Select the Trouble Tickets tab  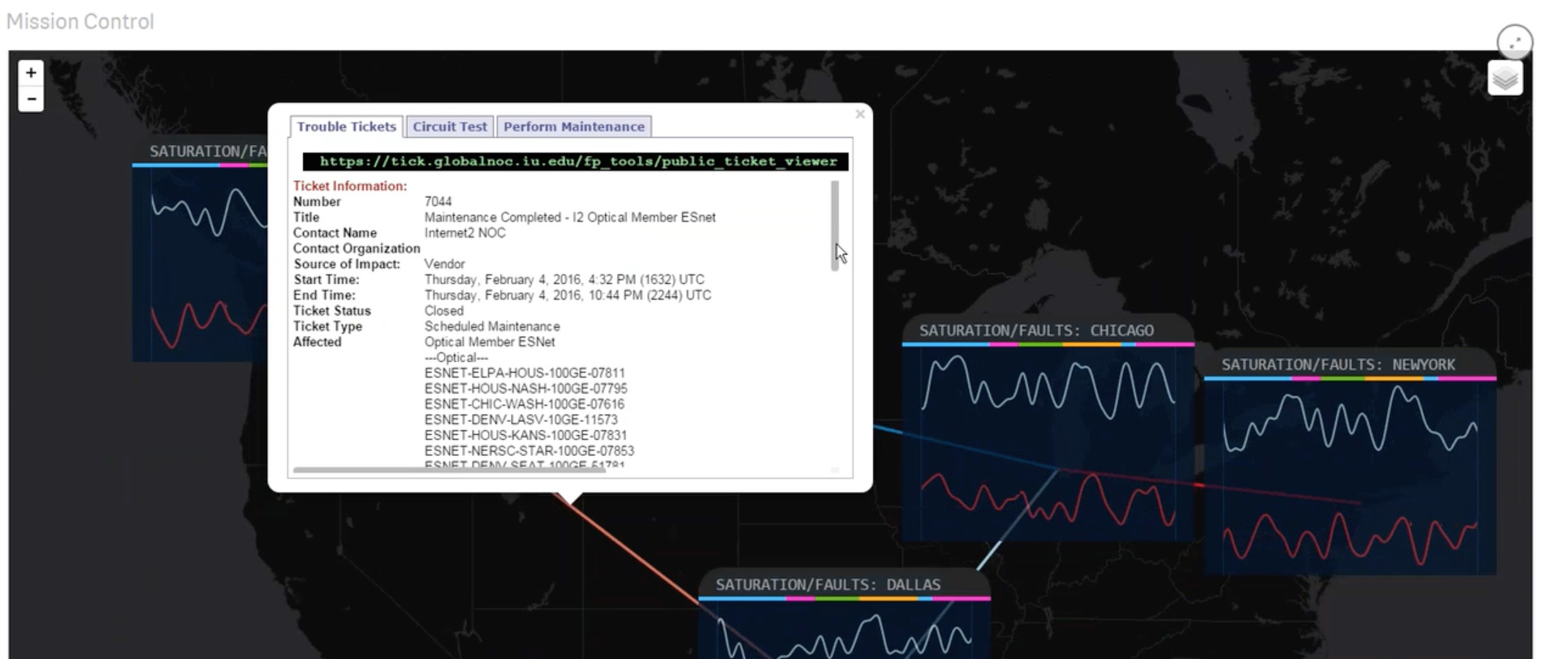(x=346, y=127)
